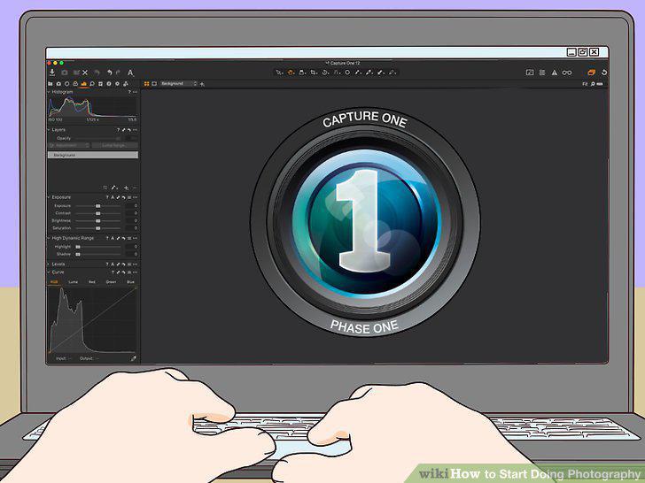Switch viewer to multi-view grid icon
The image size is (645, 483).
146,84
